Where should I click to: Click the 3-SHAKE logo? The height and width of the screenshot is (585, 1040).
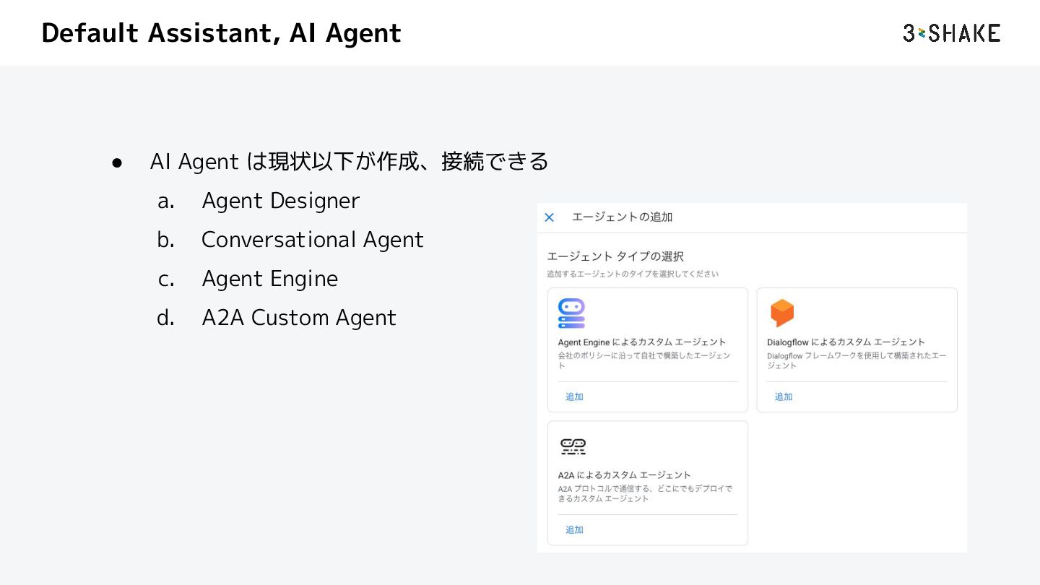tap(951, 33)
